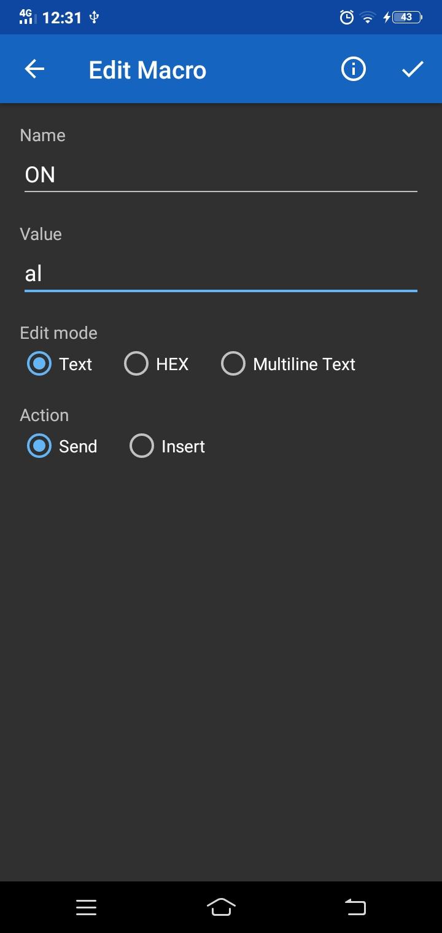This screenshot has width=442, height=933.
Task: Tap the alarm clock status bar icon
Action: [346, 17]
